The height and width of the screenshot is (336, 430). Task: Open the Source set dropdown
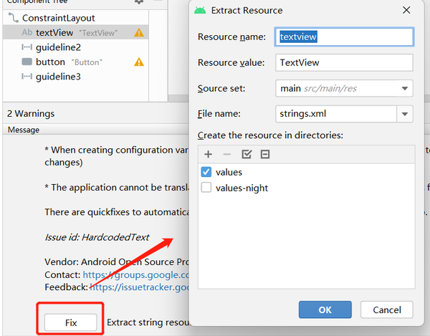point(344,88)
